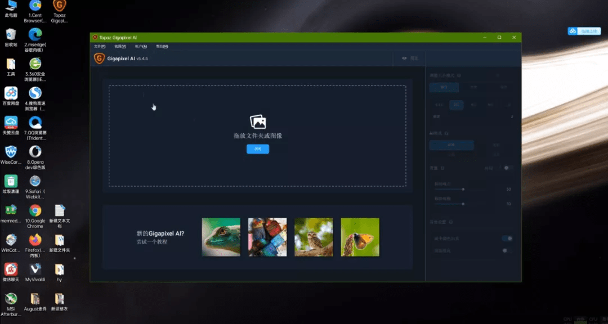Click the image placeholder icon in drop zone
Image resolution: width=608 pixels, height=324 pixels.
pos(258,121)
